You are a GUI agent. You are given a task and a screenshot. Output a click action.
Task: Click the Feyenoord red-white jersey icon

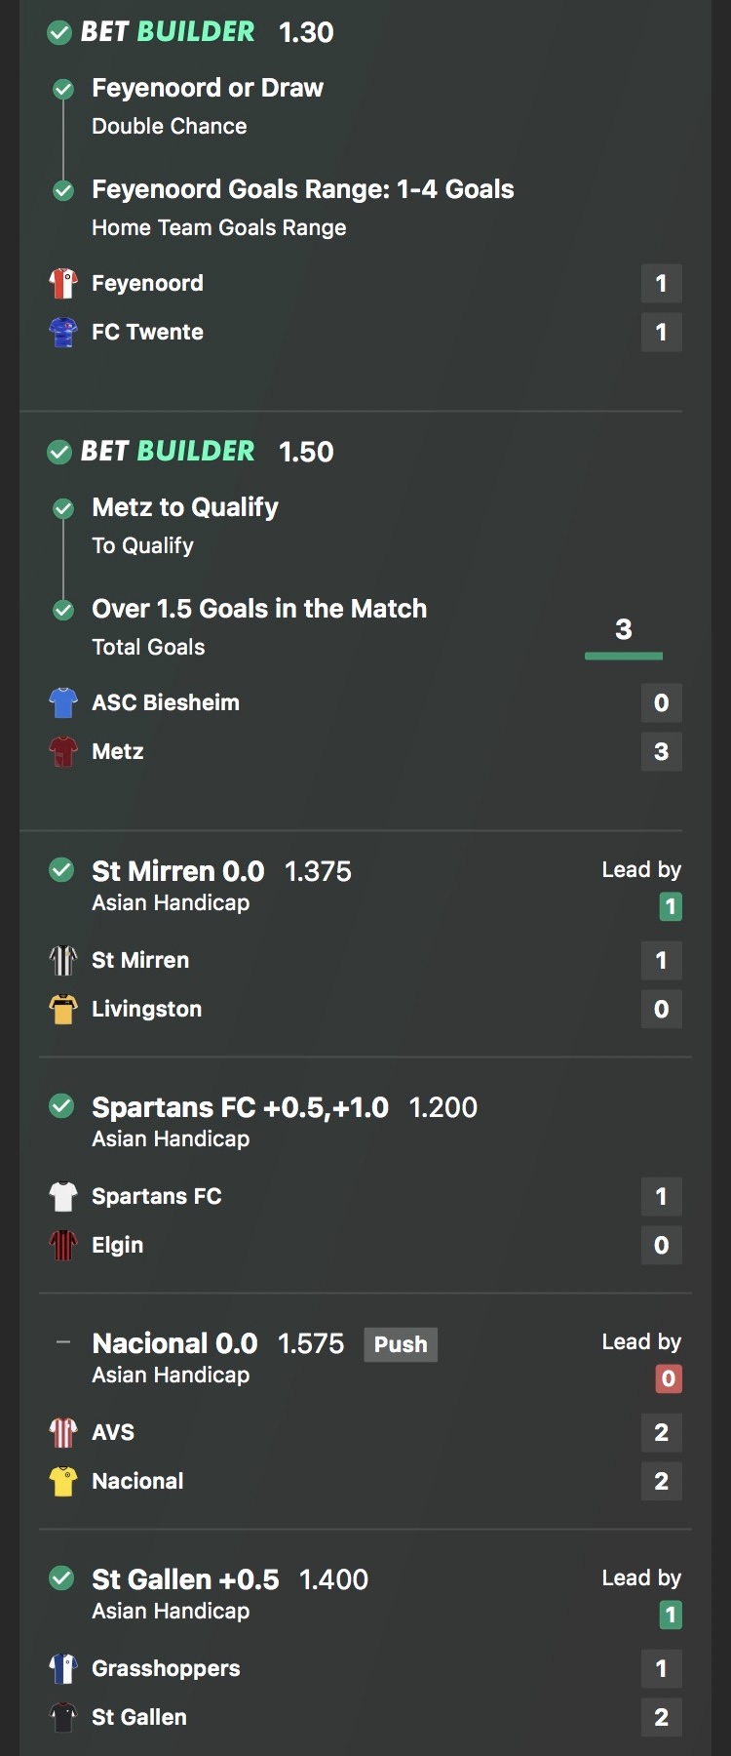tap(63, 284)
